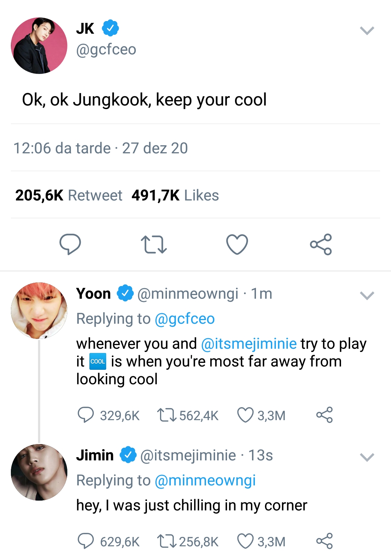
Task: Retweet Yoon's reply with 562,4K retweets
Action: click(167, 415)
